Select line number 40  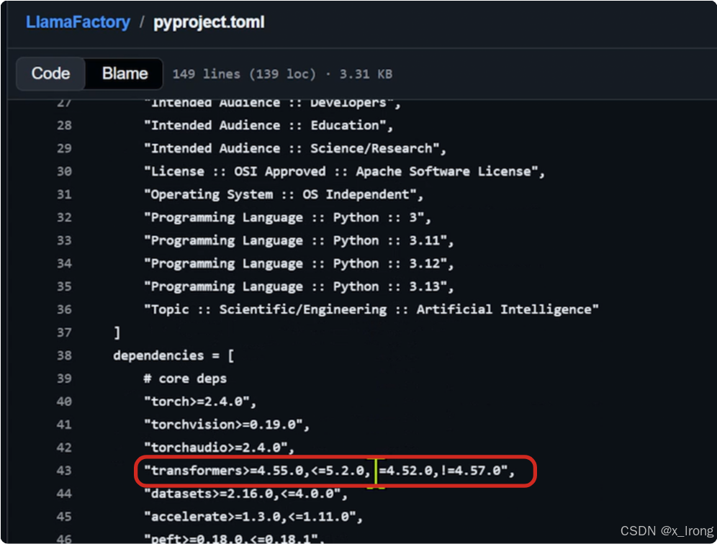point(65,402)
